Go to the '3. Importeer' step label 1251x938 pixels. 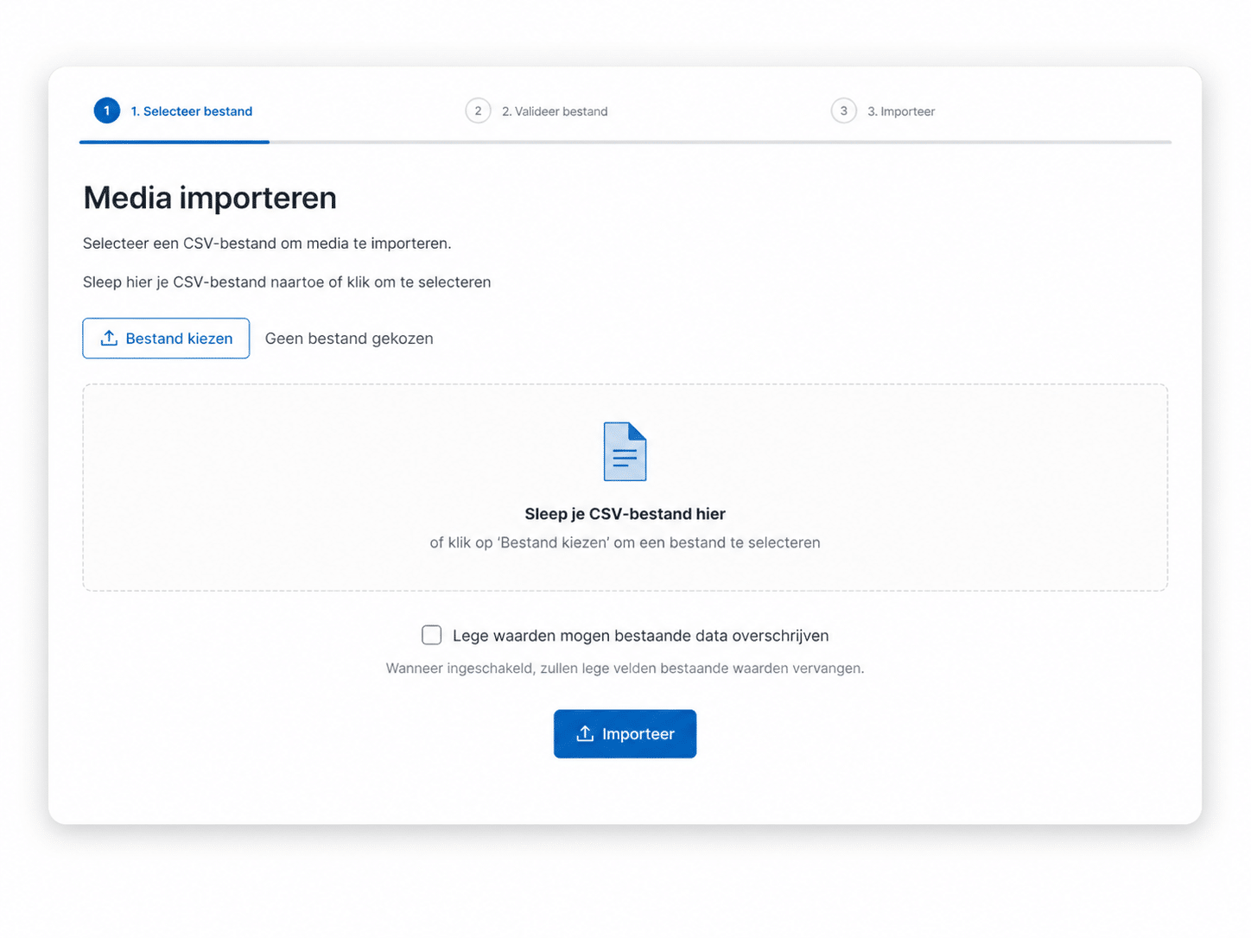pos(900,111)
